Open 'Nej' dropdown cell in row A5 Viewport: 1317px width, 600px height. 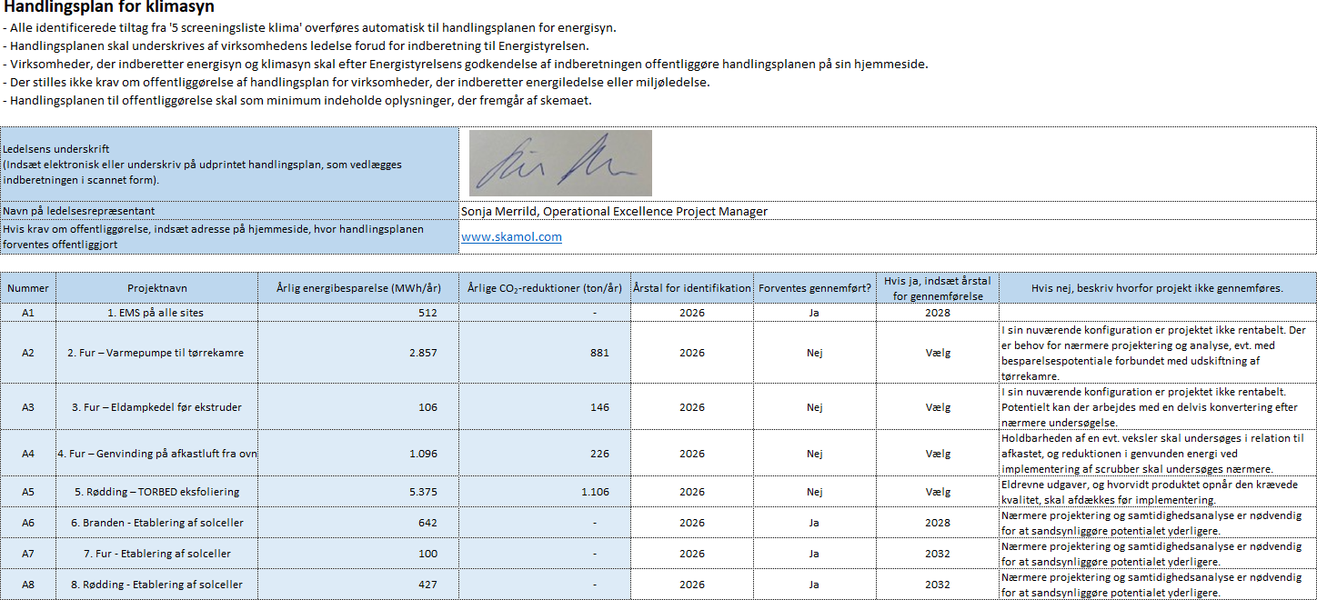[x=815, y=492]
